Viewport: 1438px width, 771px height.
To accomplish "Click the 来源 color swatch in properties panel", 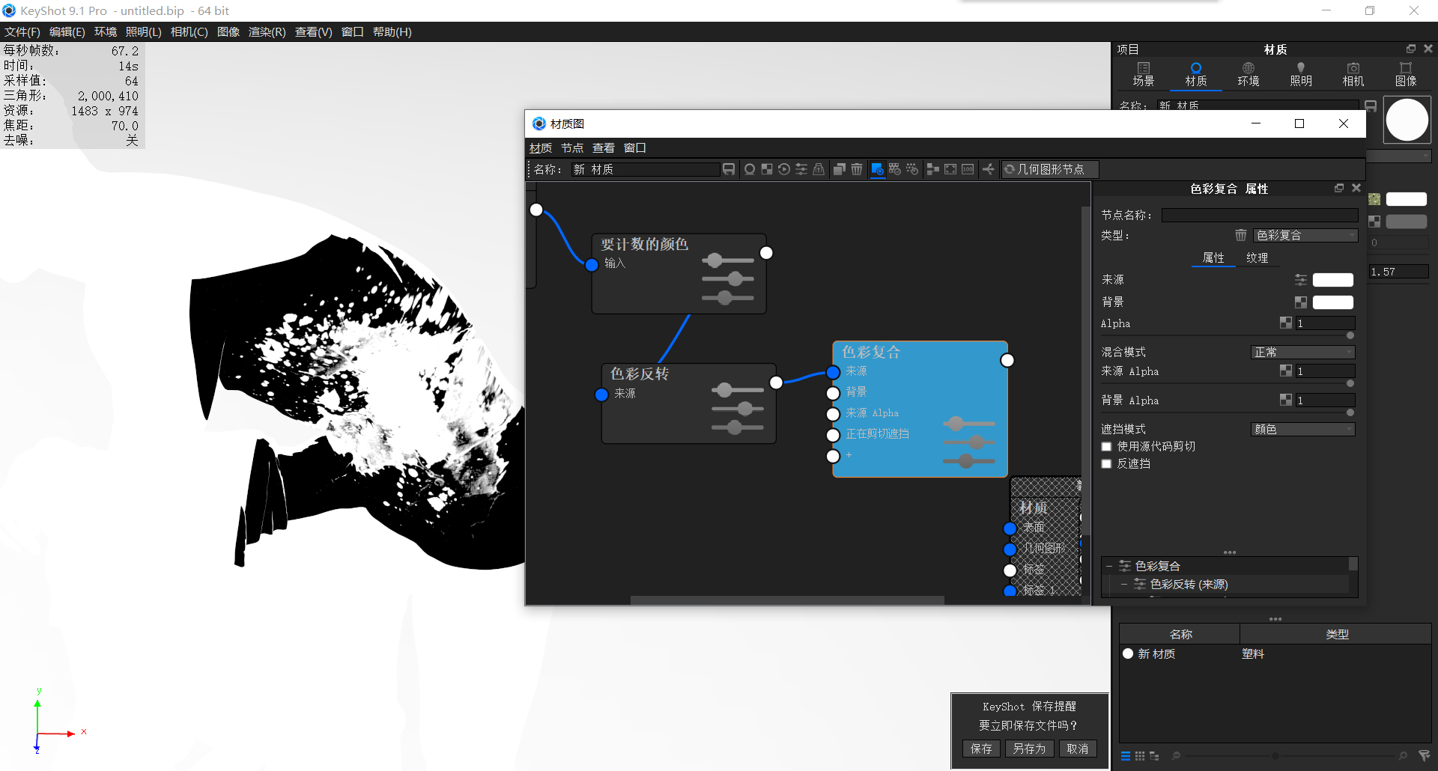I will [x=1332, y=279].
